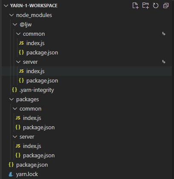Collapse the server folder under packages

[x=15, y=136]
